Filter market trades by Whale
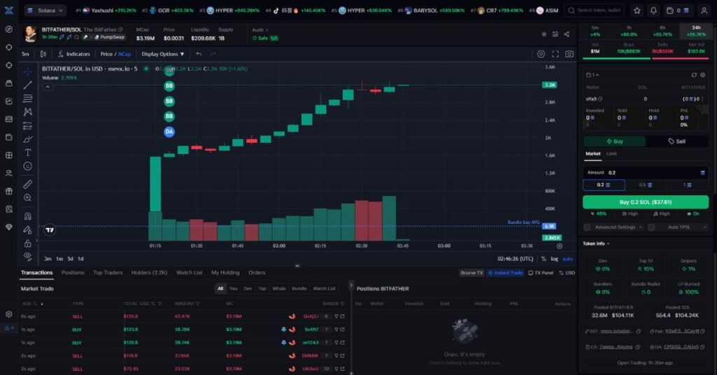Screen dimensions: 717x375 point(279,289)
